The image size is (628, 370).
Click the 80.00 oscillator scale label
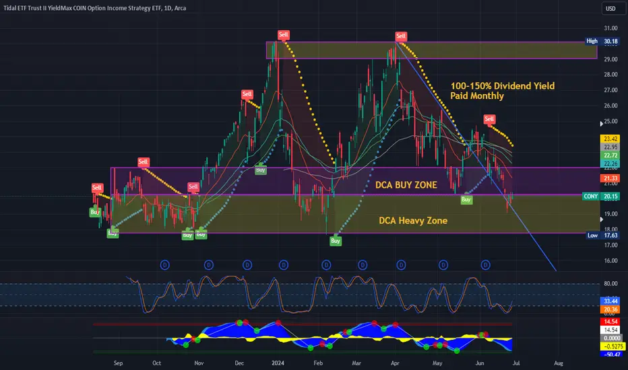[610, 284]
